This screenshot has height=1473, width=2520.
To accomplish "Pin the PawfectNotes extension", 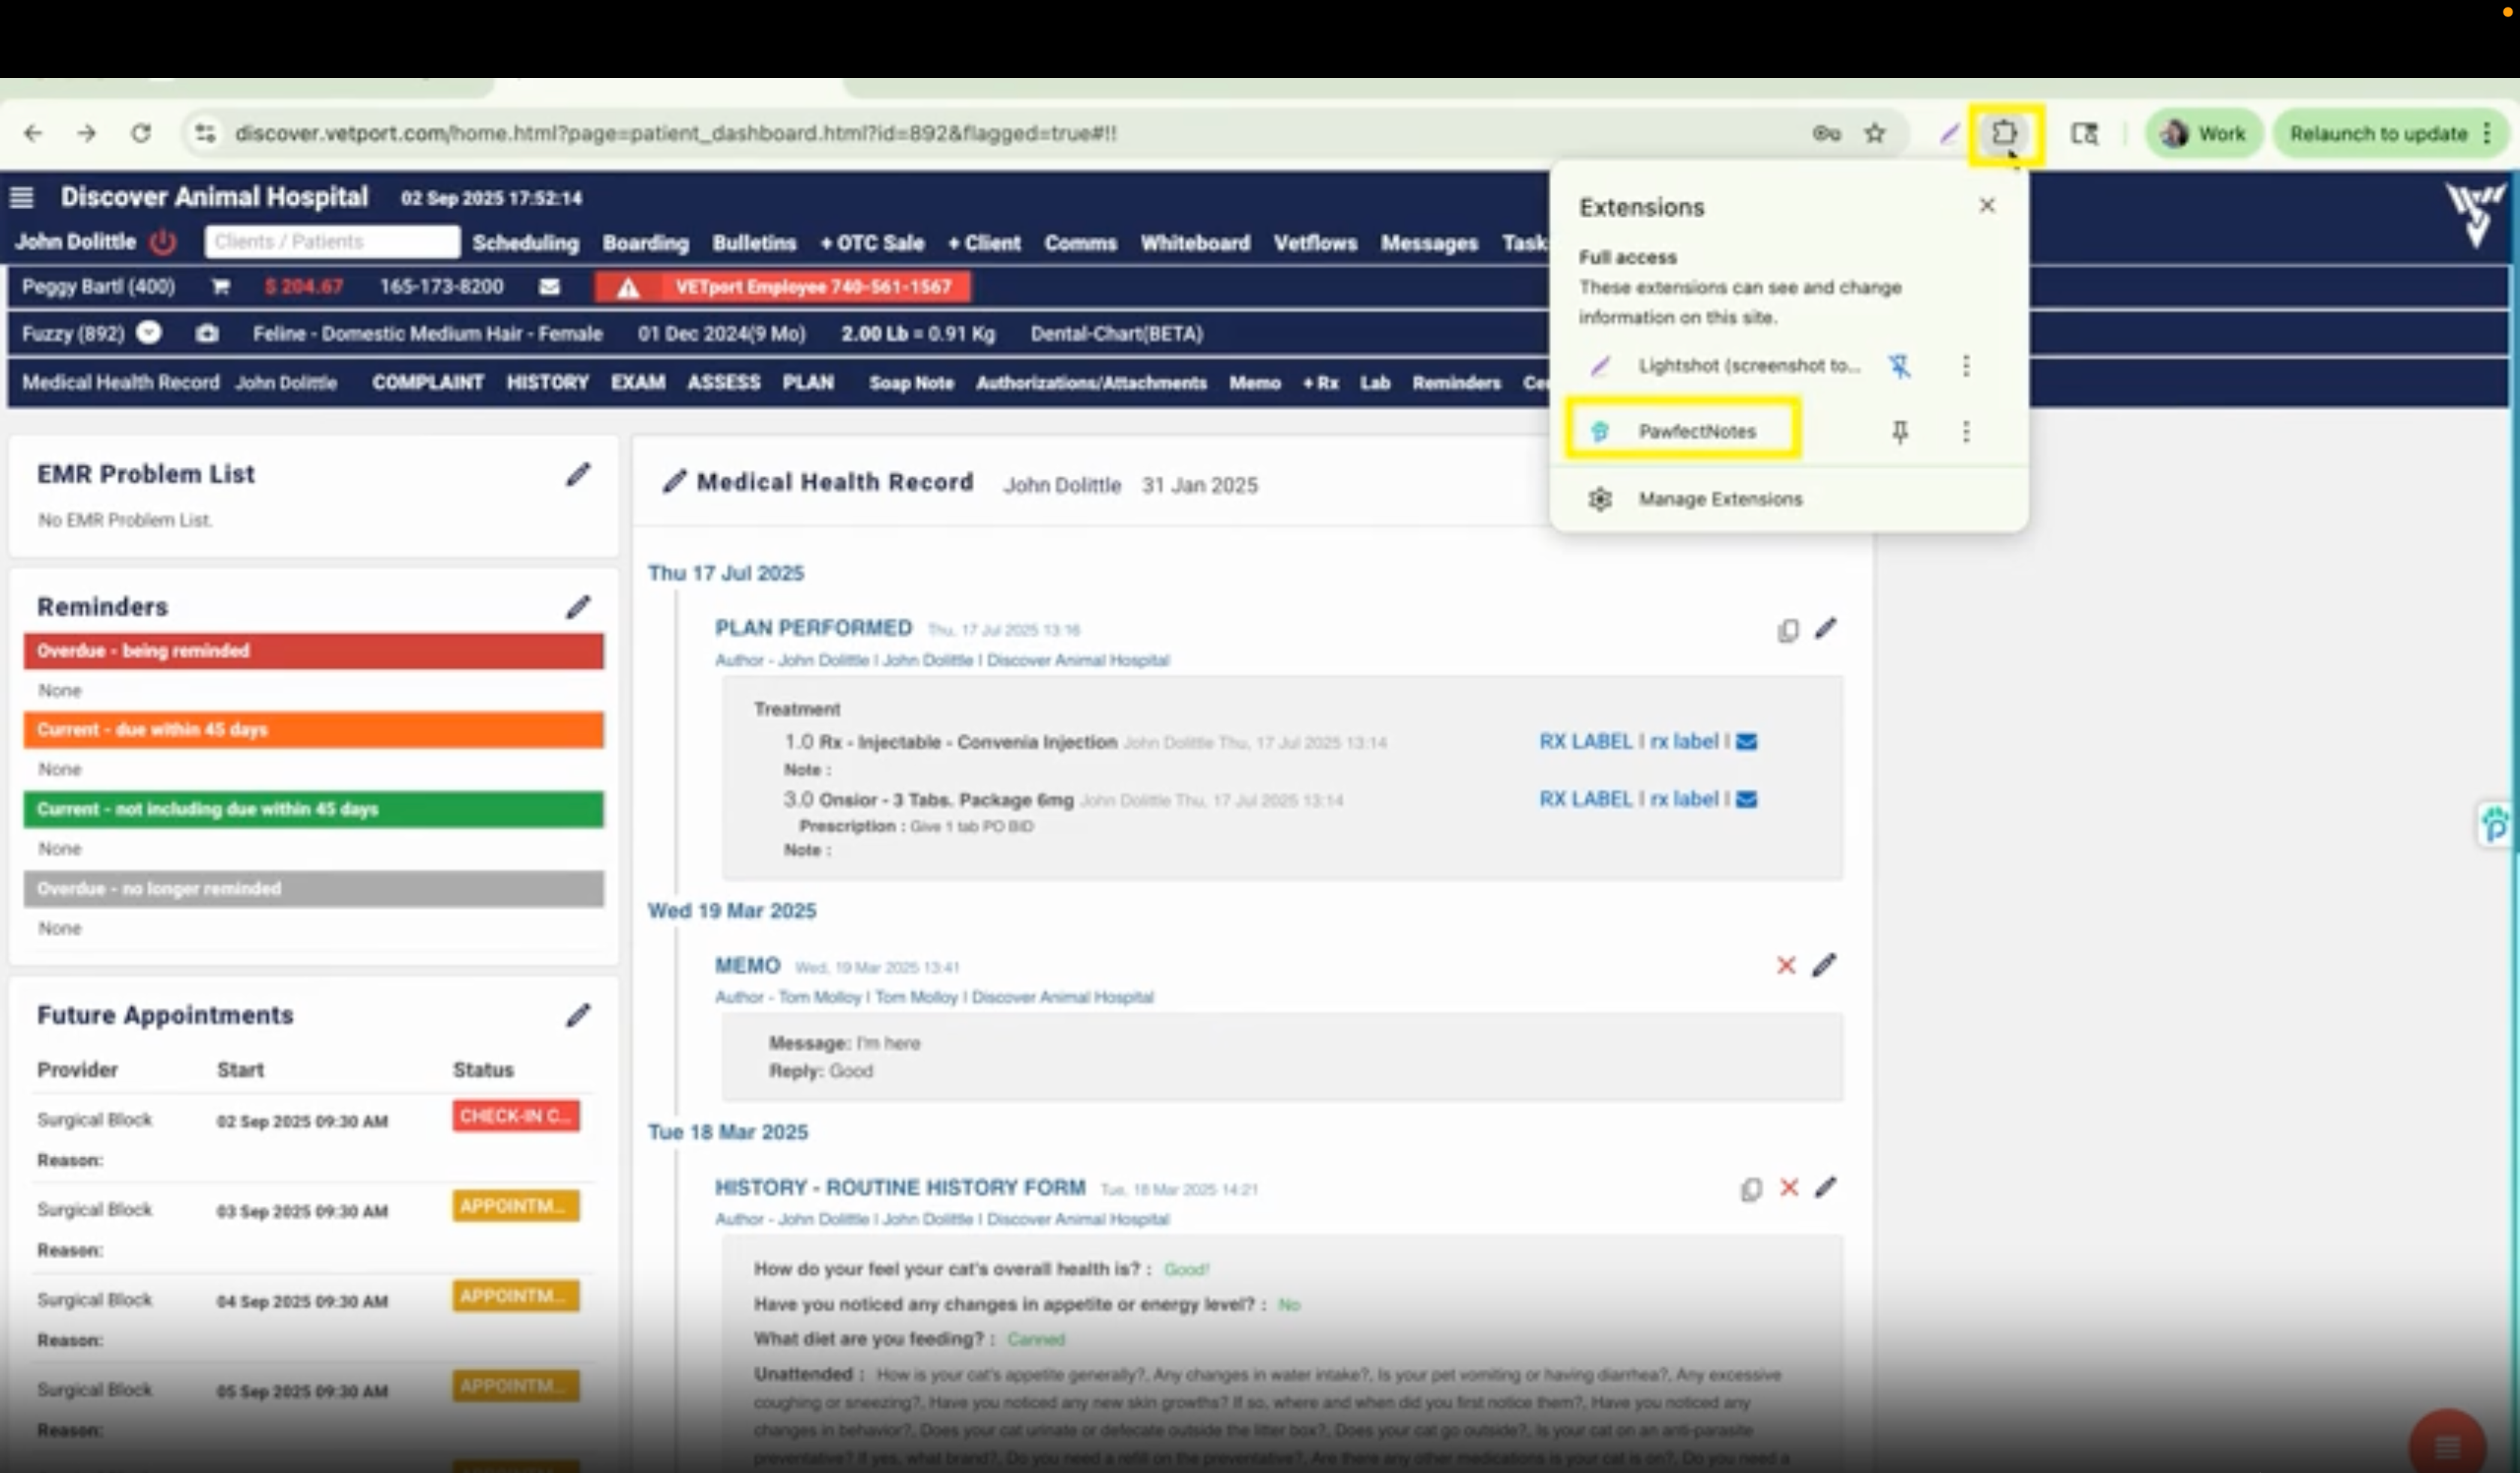I will point(1899,432).
